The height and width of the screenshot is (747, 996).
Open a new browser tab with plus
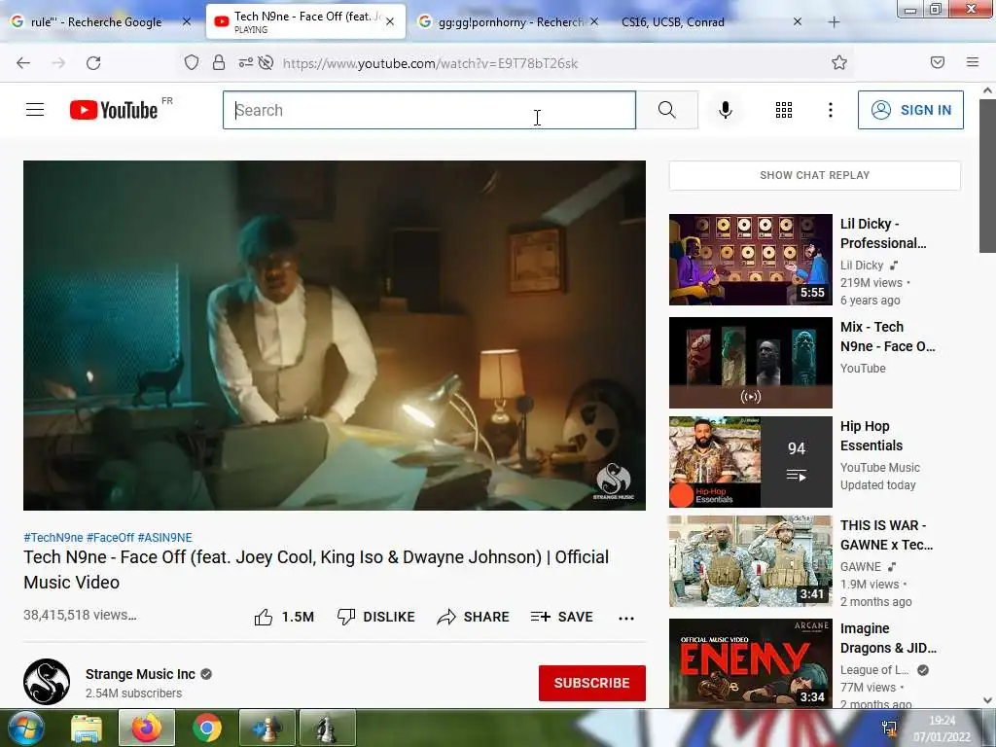coord(834,22)
